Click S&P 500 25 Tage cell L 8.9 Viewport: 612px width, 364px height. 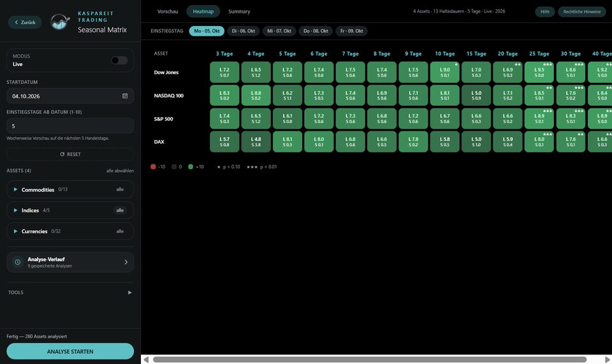(539, 119)
